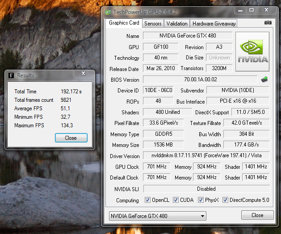Click Minimum FPS value 32,7
This screenshot has width=281, height=234.
point(65,117)
